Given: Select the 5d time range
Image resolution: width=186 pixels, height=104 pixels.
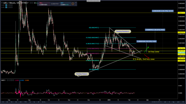Looking at the screenshot, I should click(x=7, y=102).
